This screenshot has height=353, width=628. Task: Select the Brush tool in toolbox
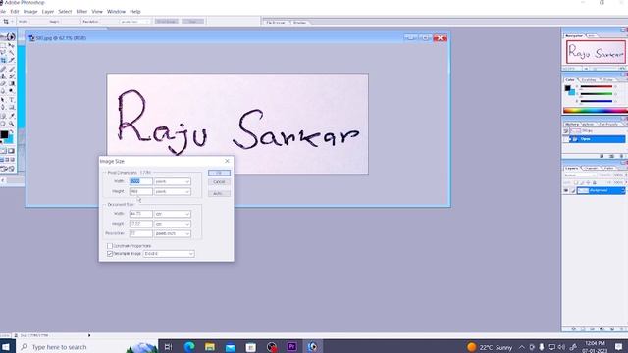pos(11,69)
